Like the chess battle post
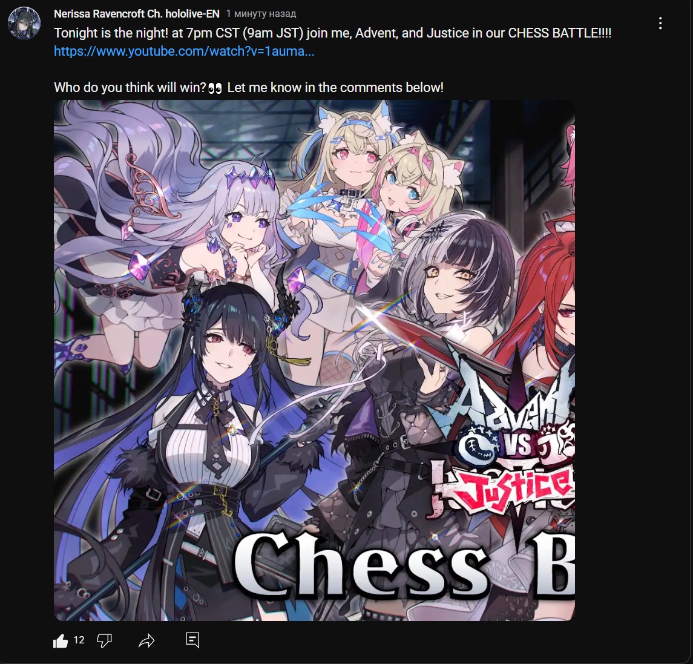 tap(61, 640)
